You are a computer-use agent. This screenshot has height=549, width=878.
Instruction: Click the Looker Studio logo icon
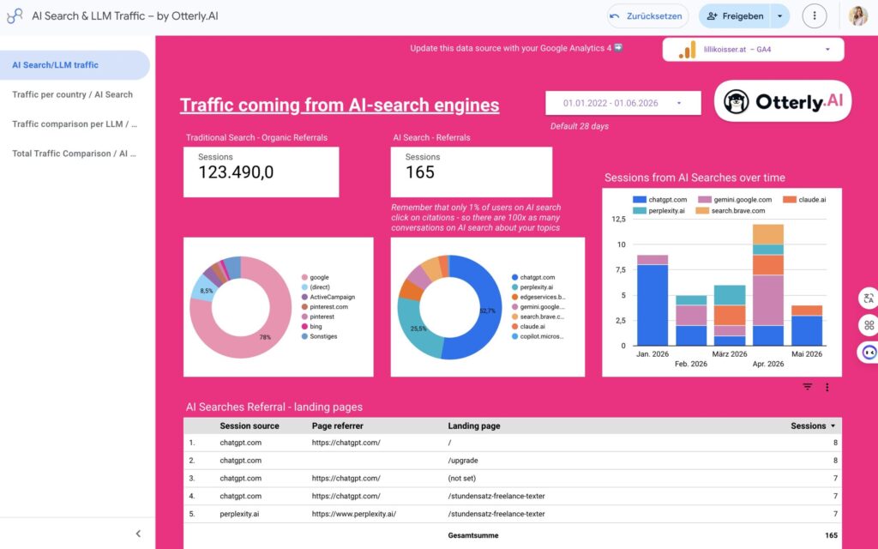pos(15,15)
